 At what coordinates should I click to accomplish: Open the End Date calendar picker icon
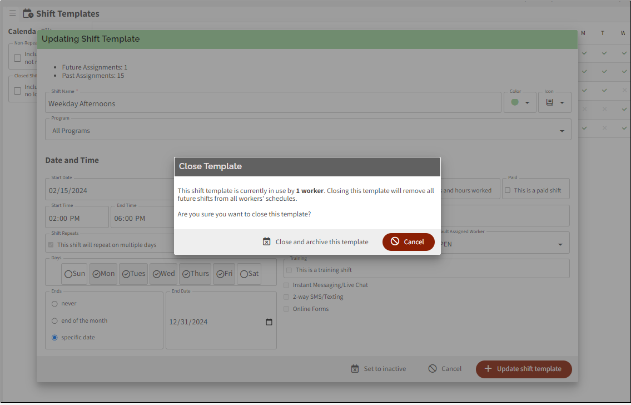[x=269, y=322]
